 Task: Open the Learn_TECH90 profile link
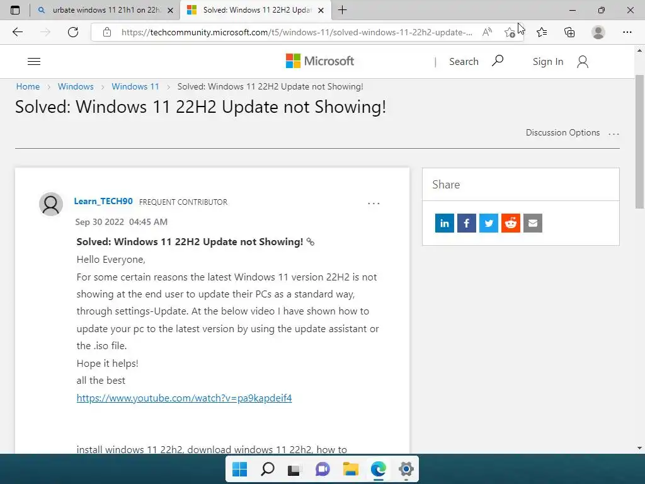tap(103, 201)
